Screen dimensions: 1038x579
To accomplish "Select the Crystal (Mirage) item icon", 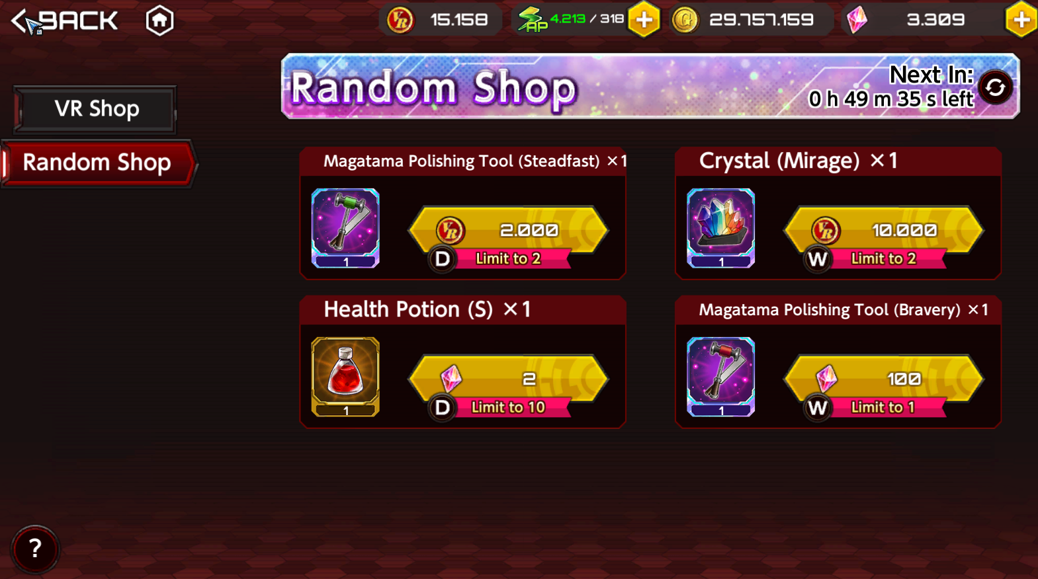I will (x=720, y=228).
